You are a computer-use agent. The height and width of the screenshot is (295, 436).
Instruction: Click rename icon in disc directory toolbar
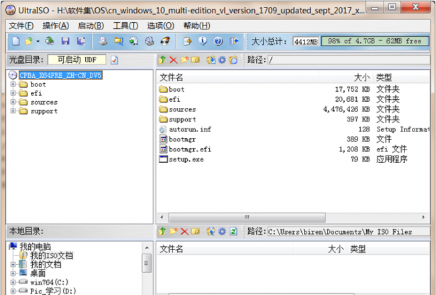pyautogui.click(x=195, y=60)
